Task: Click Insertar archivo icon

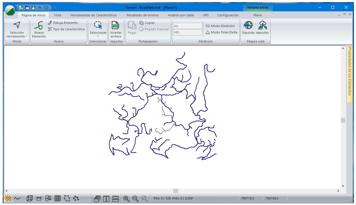Action: (116, 26)
